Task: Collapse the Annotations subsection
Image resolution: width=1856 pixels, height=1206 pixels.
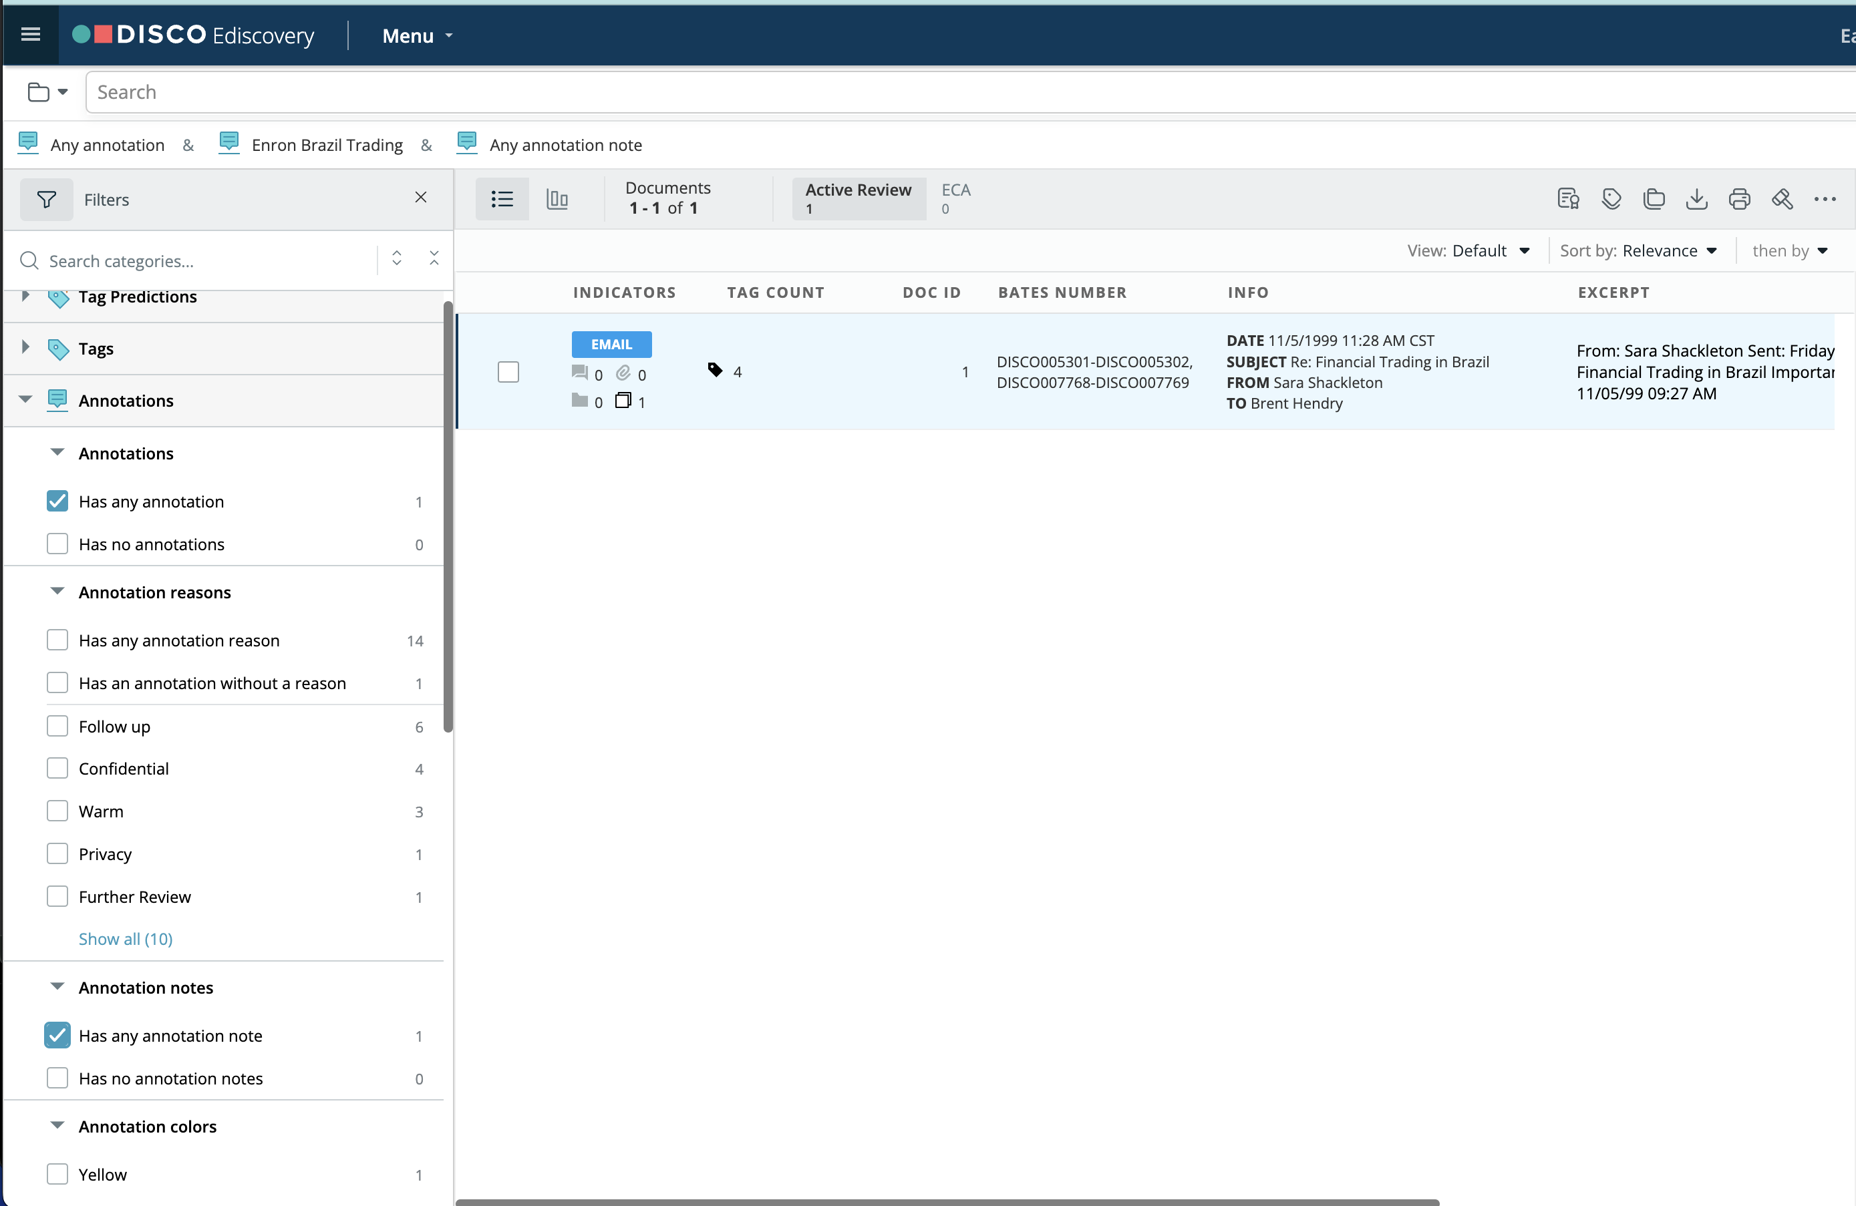Action: 57,452
